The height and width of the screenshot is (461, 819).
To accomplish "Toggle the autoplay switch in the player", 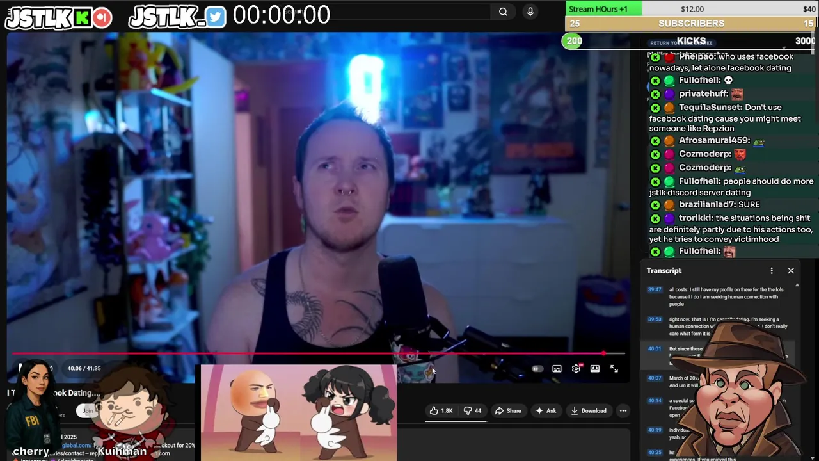I will pyautogui.click(x=537, y=369).
